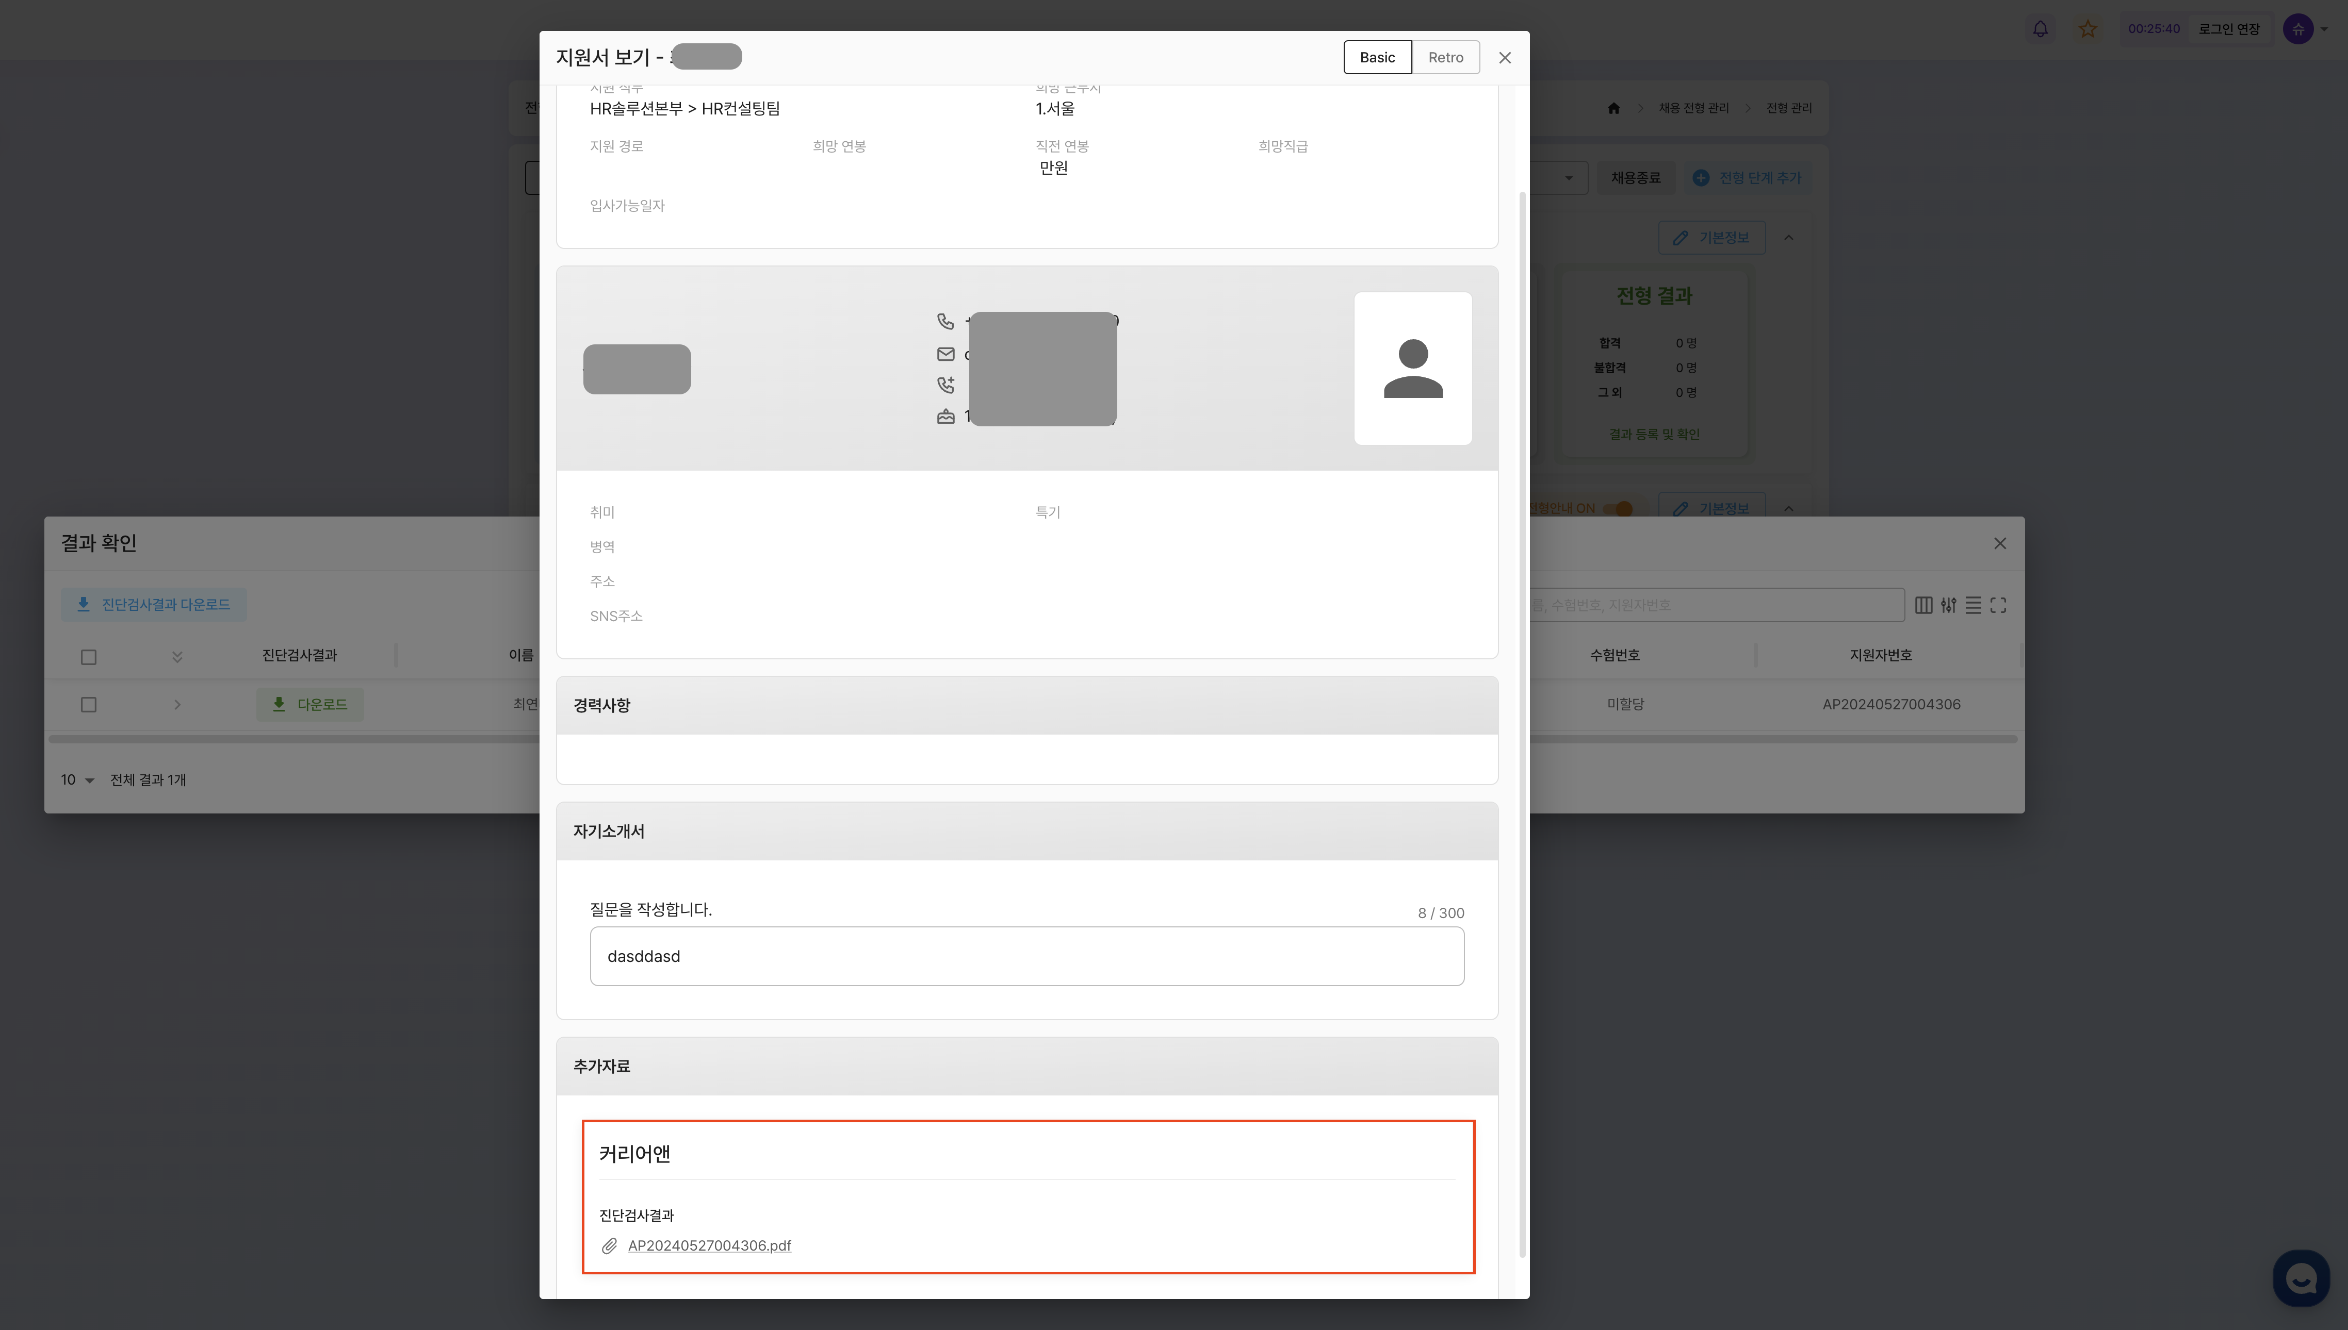This screenshot has height=1330, width=2348.
Task: Click the 로그인 연장 button
Action: 2228,29
